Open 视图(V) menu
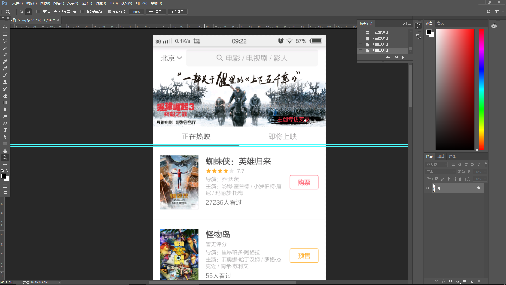Viewport: 506px width, 285px height. [126, 3]
